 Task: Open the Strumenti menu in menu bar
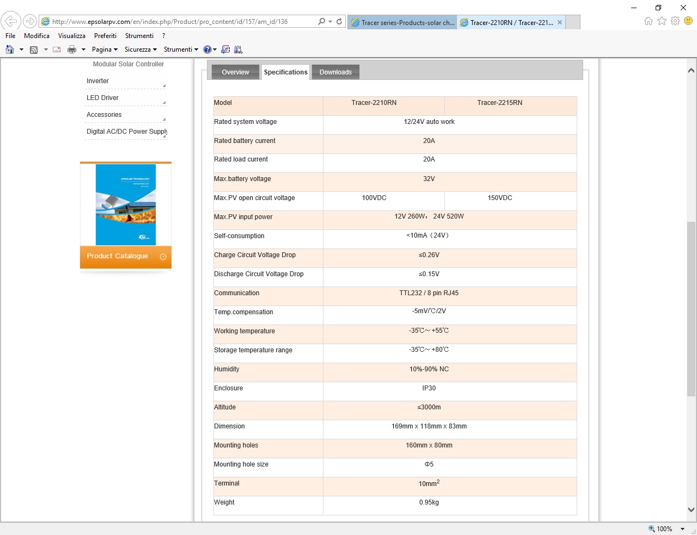(139, 36)
